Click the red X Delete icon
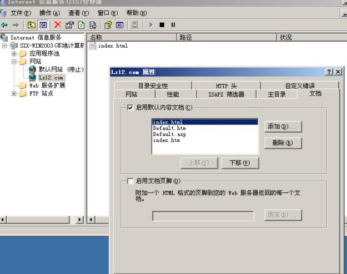This screenshot has height=274, width=347. 58,25
